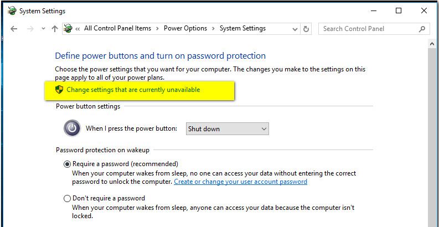Image resolution: width=439 pixels, height=227 pixels.
Task: Click the back navigation arrow
Action: tap(14, 29)
